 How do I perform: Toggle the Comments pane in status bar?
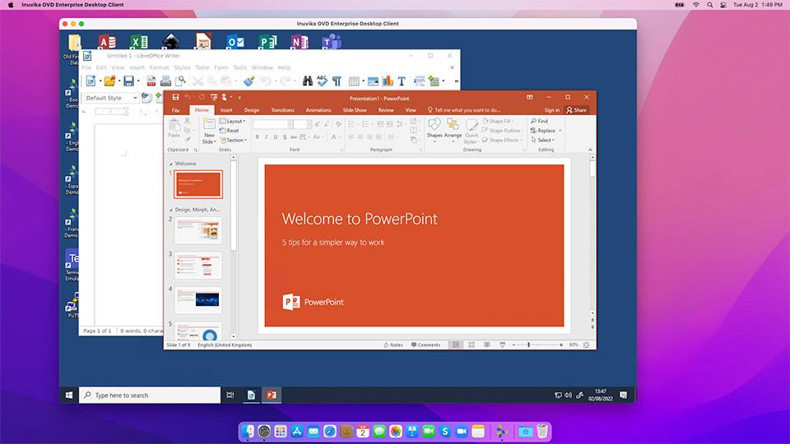click(425, 345)
